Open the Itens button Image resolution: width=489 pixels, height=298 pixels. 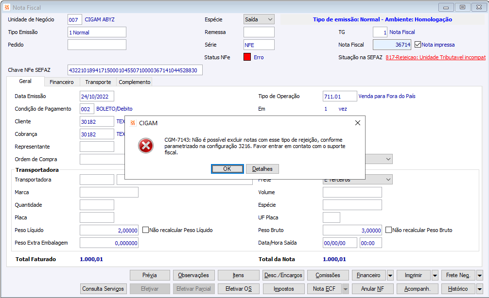pos(238,275)
